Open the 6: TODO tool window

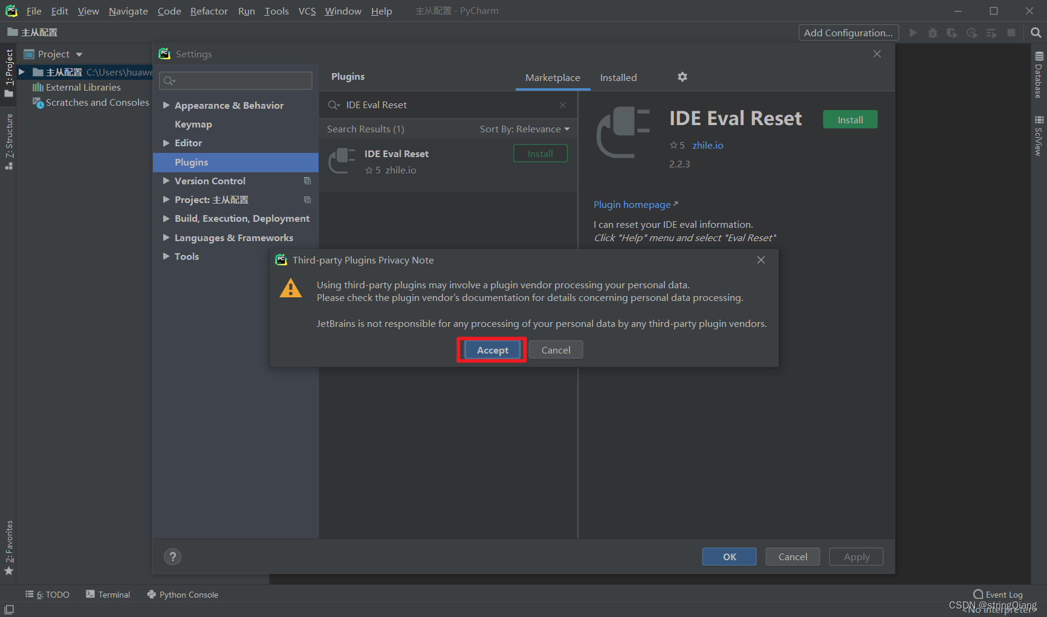coord(47,595)
